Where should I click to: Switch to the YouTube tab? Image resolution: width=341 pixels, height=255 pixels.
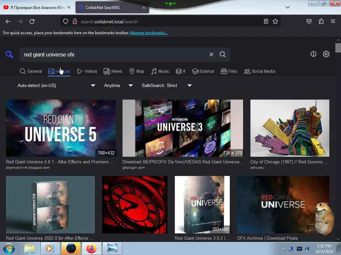click(37, 7)
